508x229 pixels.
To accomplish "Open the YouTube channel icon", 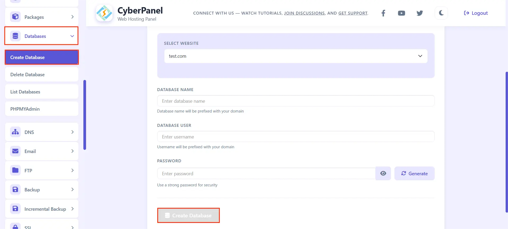I will pos(401,13).
